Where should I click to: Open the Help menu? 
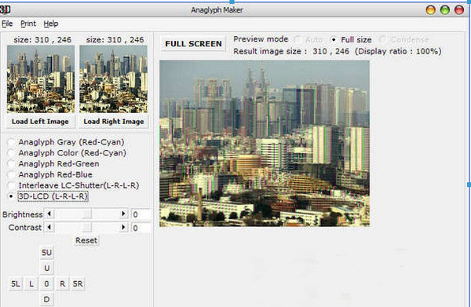click(51, 24)
